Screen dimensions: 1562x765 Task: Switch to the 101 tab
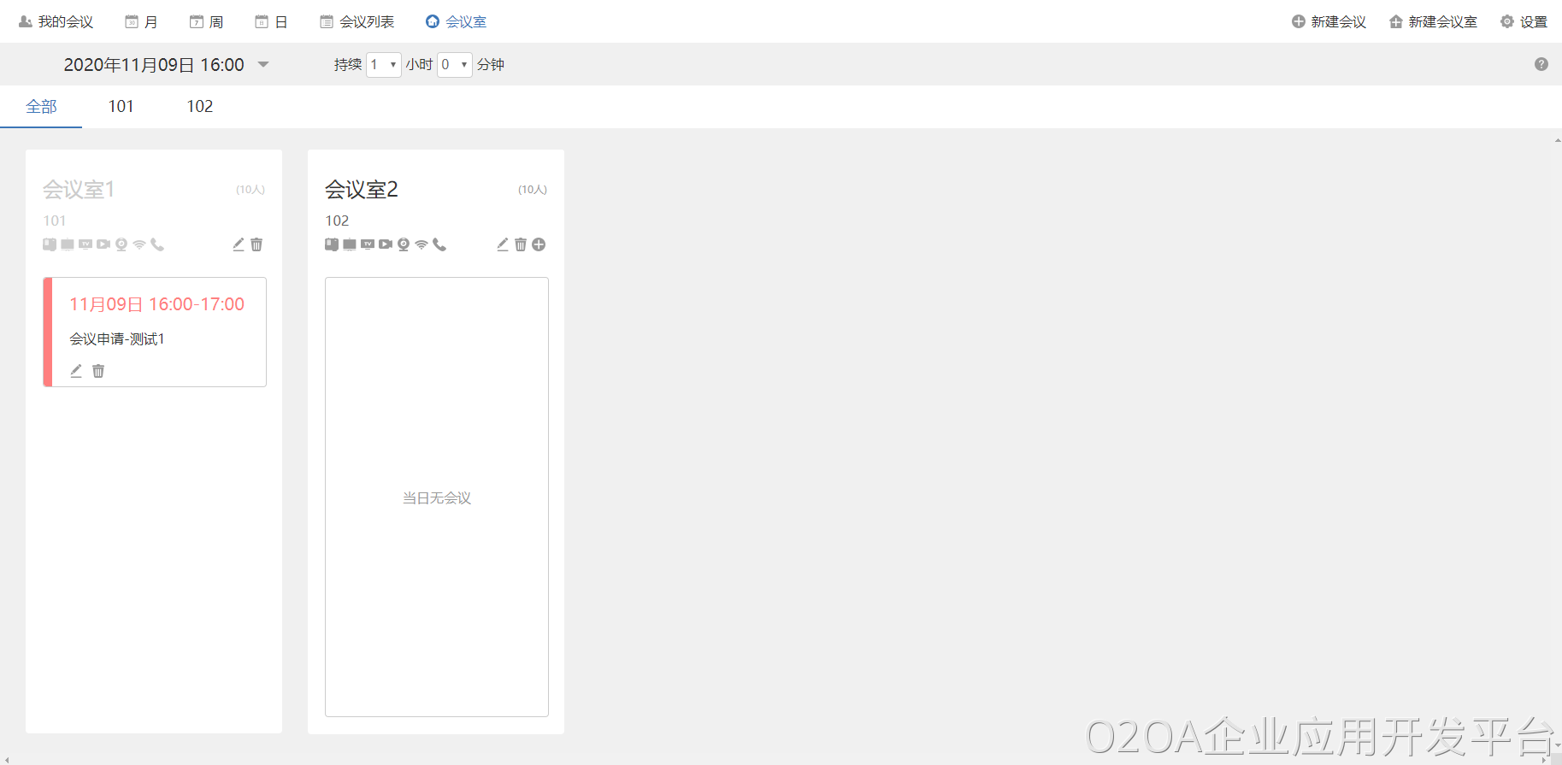tap(121, 106)
